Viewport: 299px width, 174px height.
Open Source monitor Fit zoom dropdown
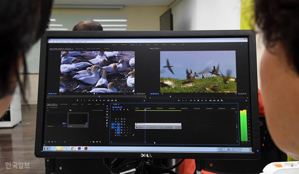pos(63,94)
